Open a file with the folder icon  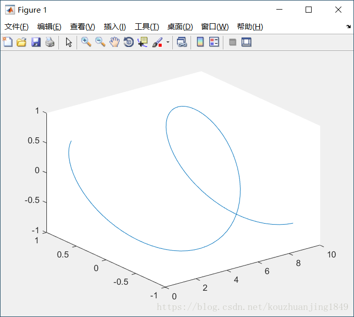pos(22,42)
